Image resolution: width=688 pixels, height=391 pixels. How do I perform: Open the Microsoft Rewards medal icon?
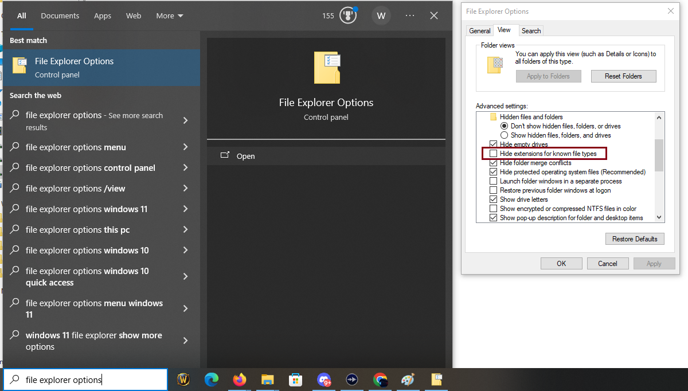(x=348, y=15)
